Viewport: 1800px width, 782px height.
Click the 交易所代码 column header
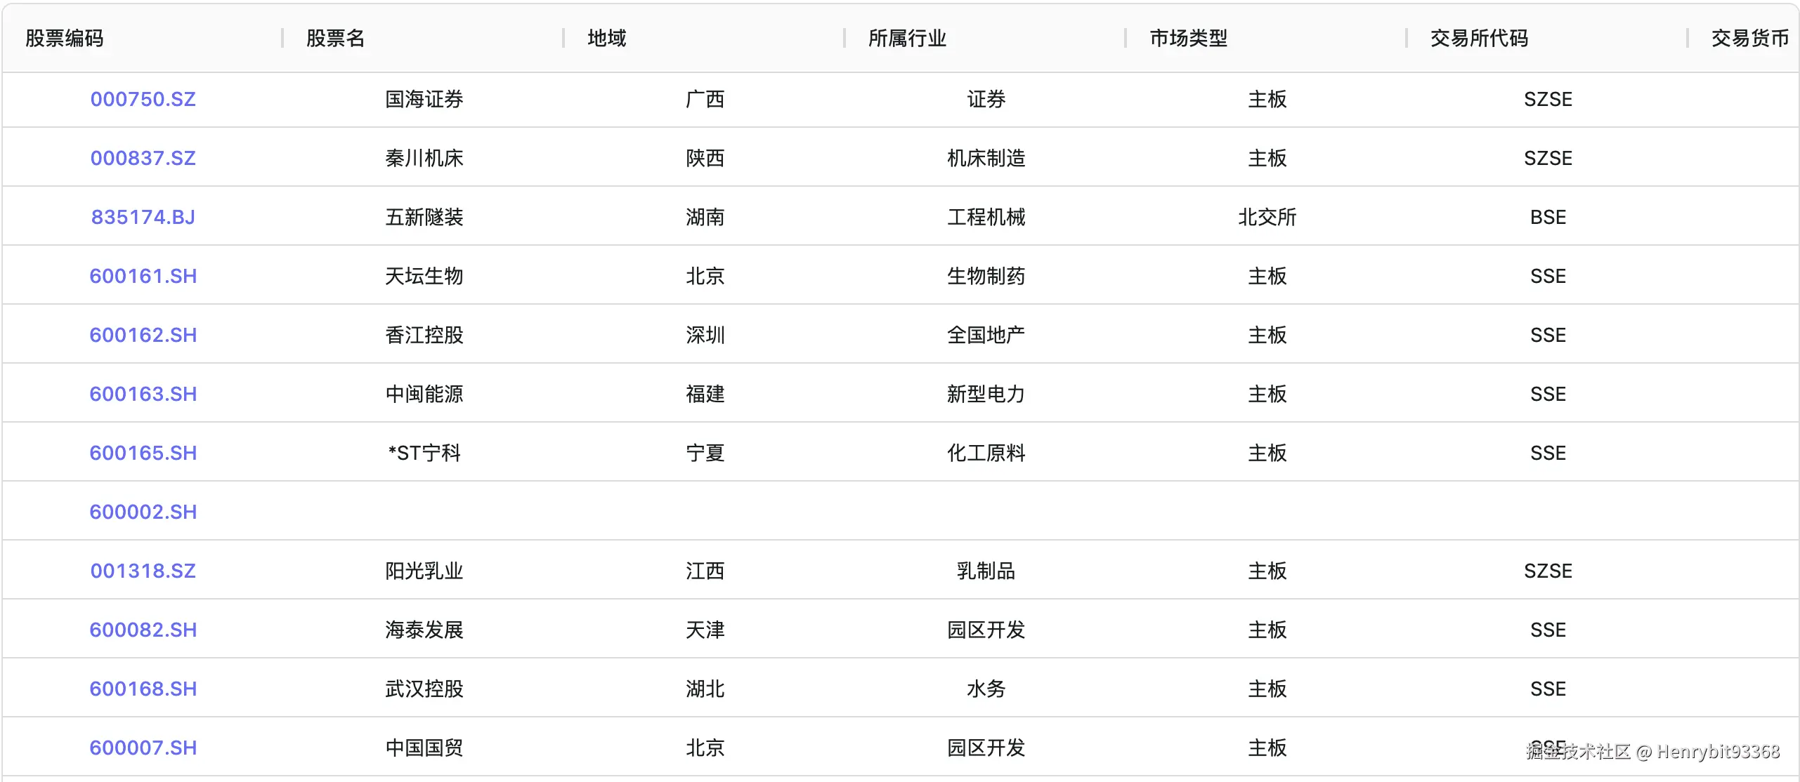tap(1479, 39)
